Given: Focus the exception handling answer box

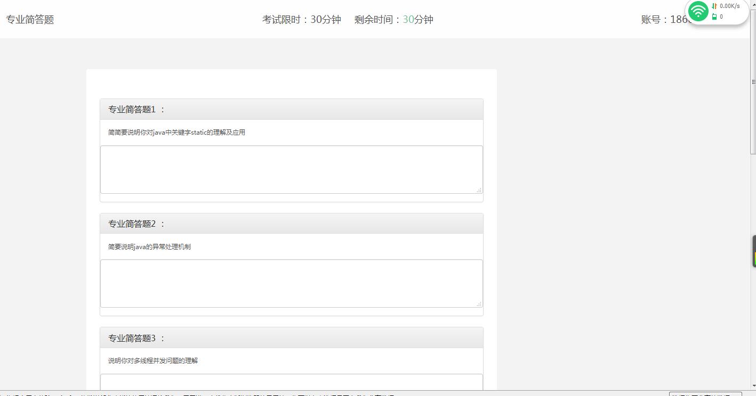Looking at the screenshot, I should 292,283.
